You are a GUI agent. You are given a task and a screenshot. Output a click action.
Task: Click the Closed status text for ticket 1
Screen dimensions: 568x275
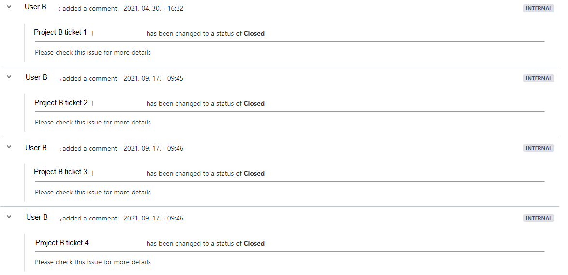click(x=254, y=33)
